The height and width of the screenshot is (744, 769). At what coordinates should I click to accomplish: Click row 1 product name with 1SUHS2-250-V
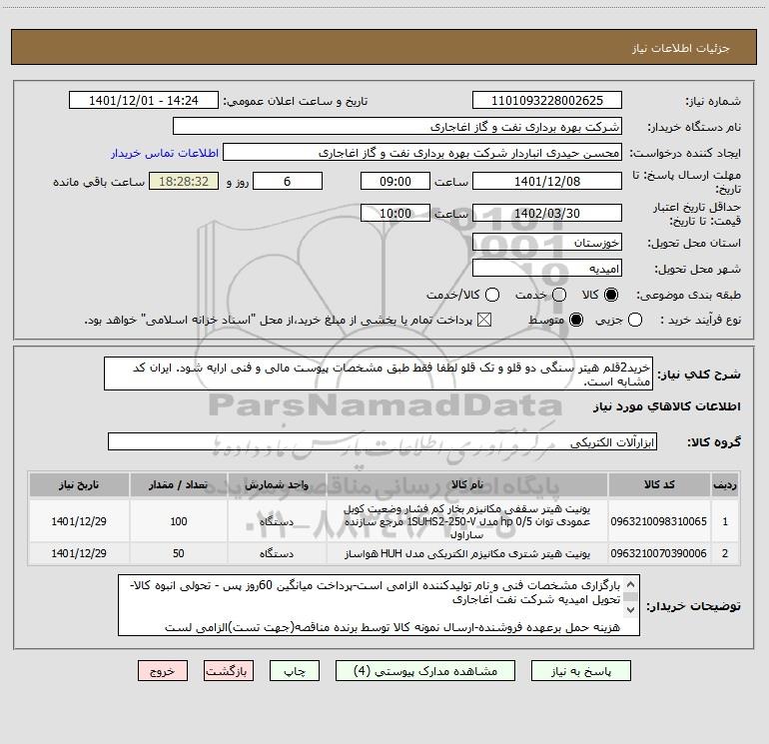[x=467, y=521]
